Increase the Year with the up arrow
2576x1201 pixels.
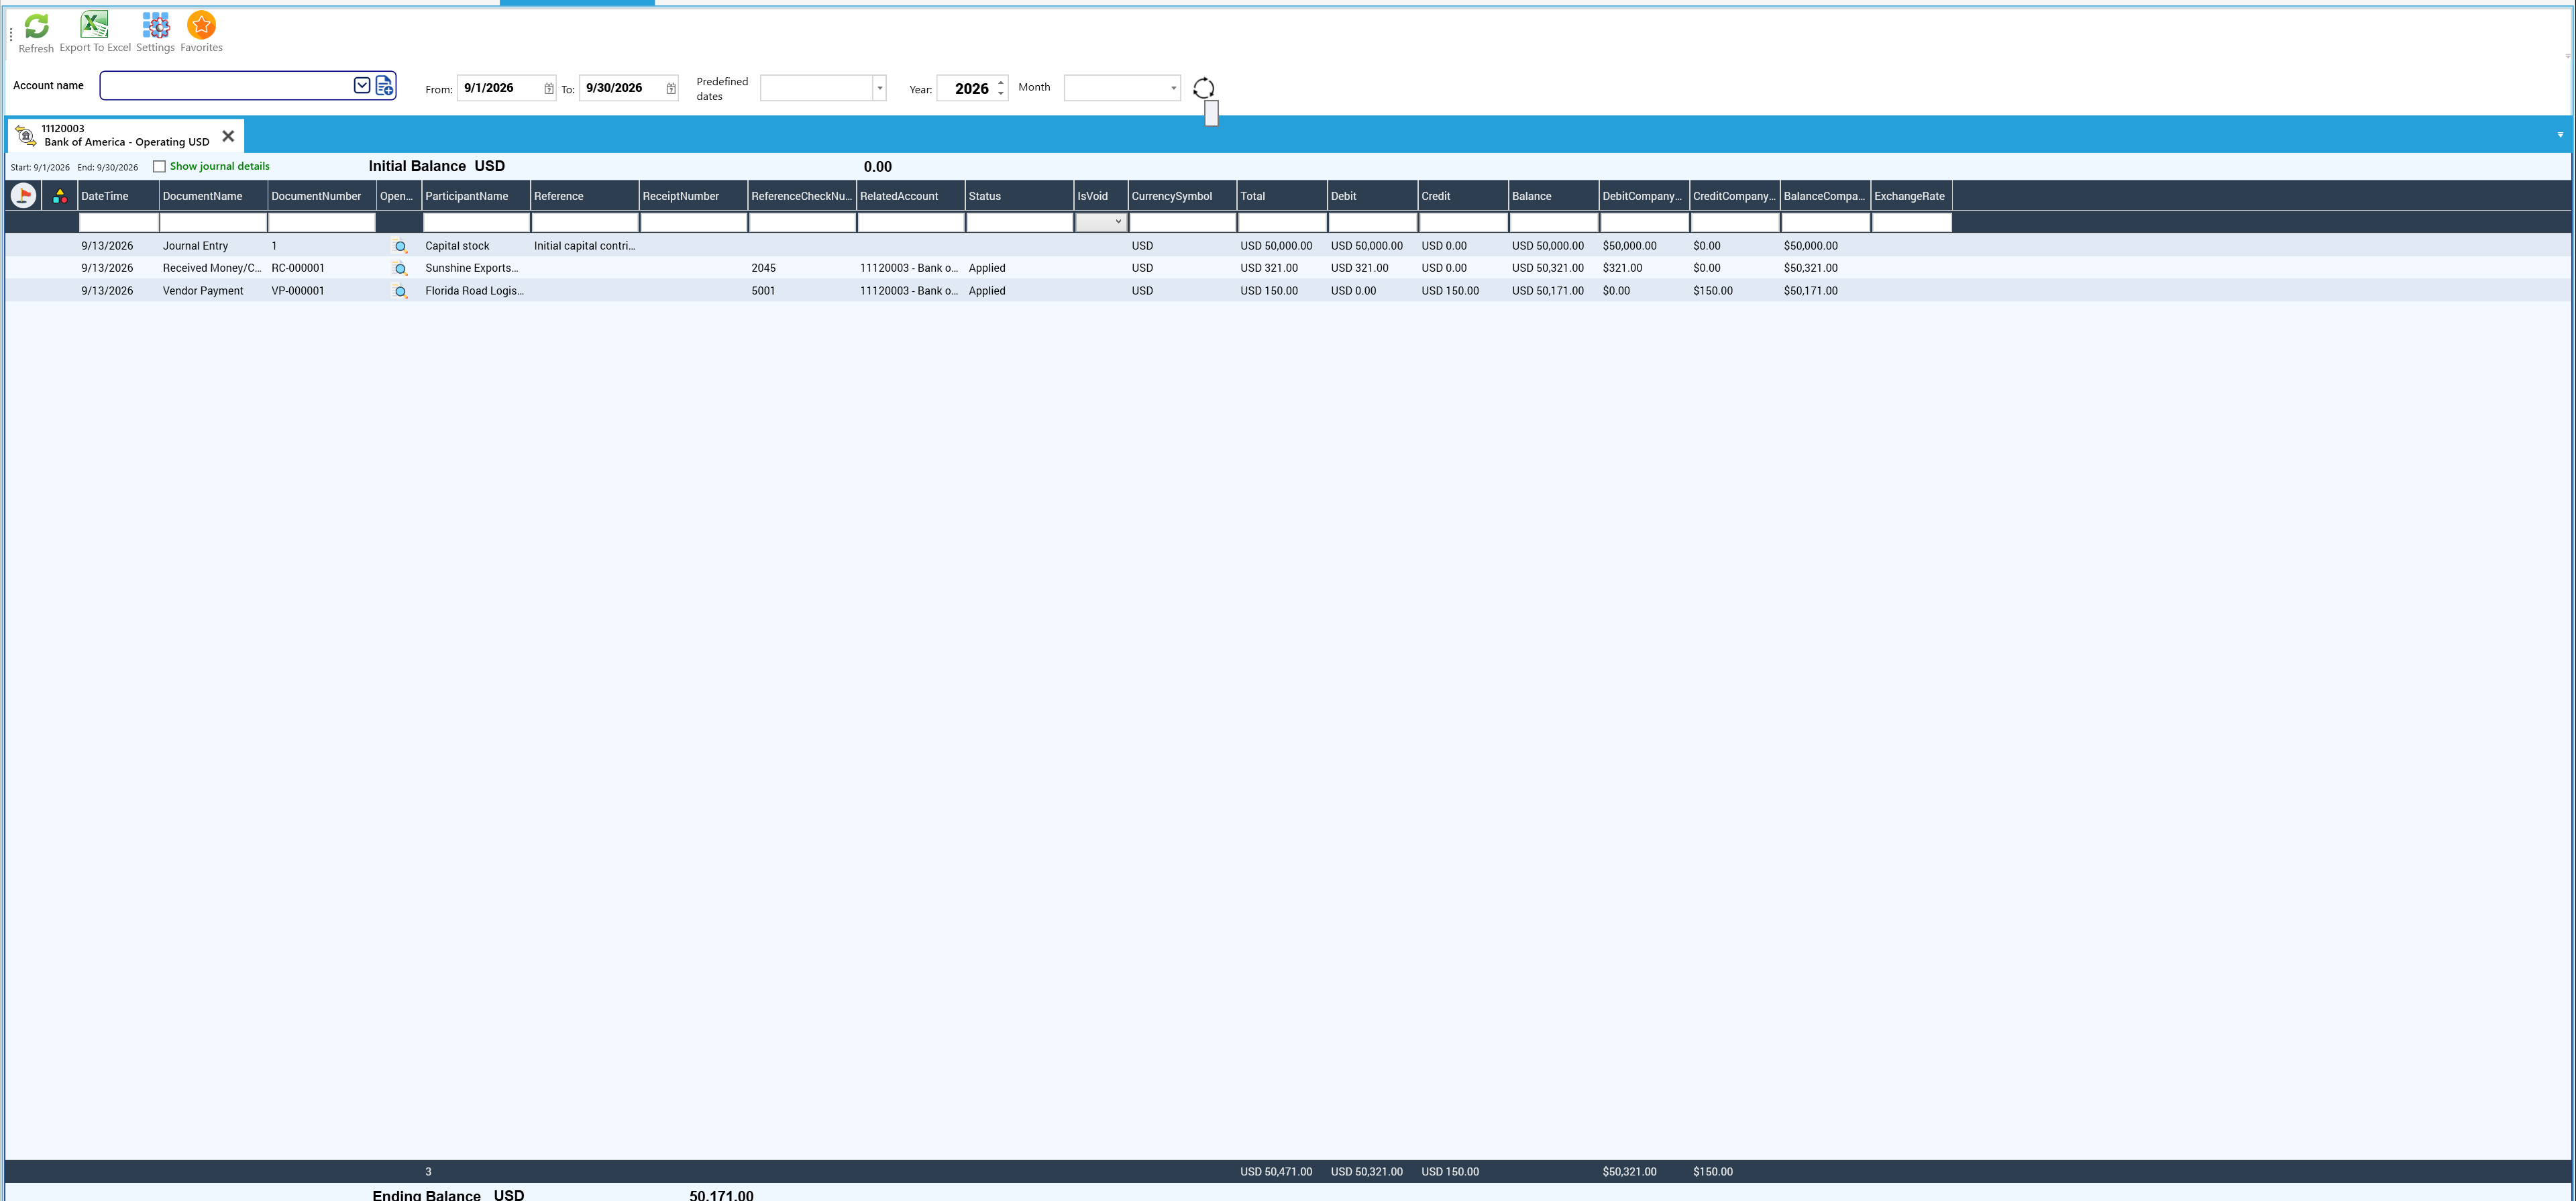tap(1000, 82)
